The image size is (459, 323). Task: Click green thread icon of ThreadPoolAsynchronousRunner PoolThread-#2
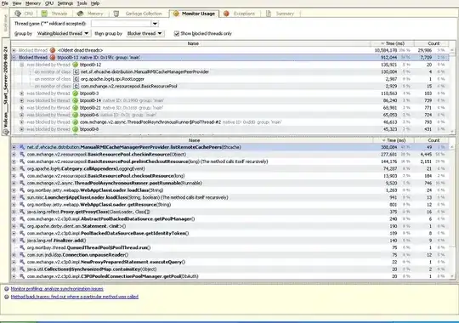(76, 122)
